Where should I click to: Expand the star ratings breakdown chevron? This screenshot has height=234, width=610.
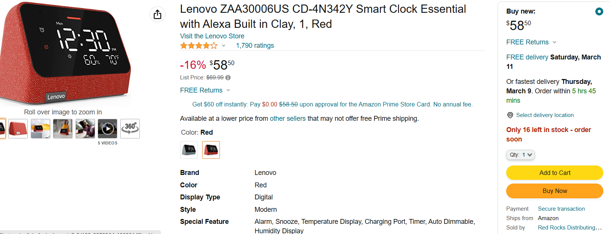(224, 46)
